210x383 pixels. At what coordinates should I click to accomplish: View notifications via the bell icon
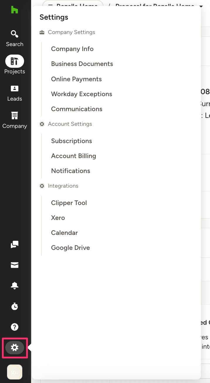pyautogui.click(x=14, y=285)
